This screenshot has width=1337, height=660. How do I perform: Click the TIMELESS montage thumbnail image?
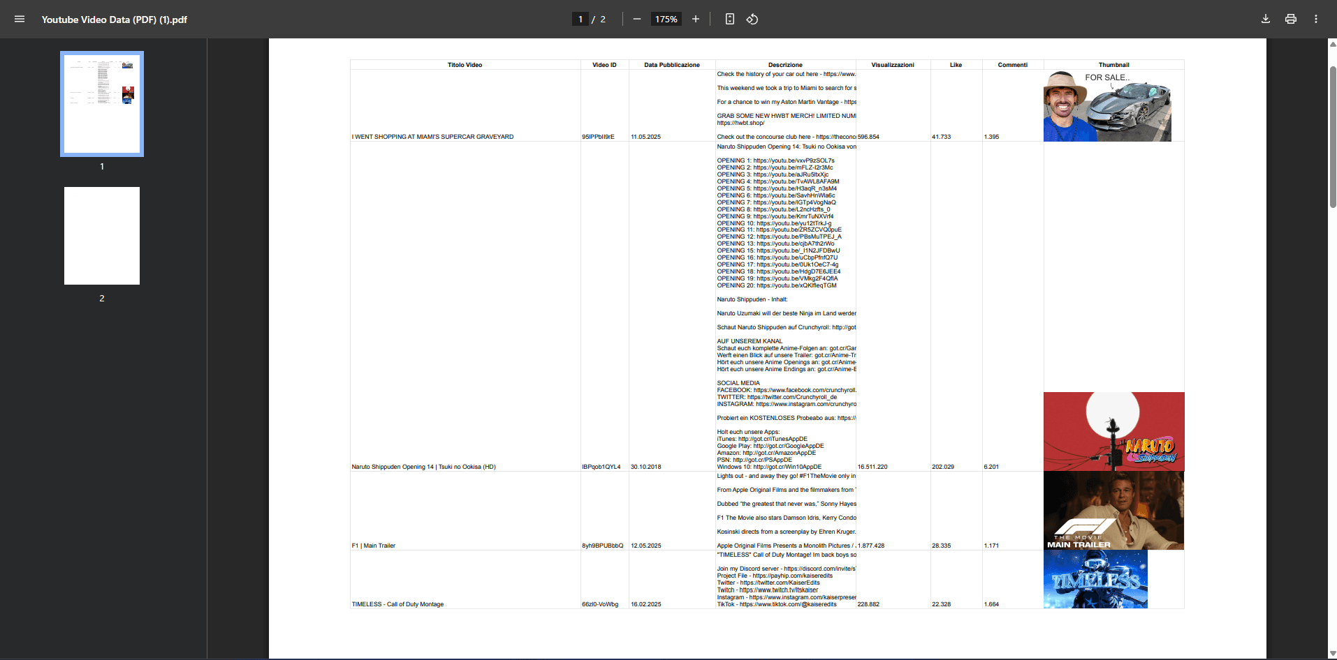pyautogui.click(x=1095, y=579)
